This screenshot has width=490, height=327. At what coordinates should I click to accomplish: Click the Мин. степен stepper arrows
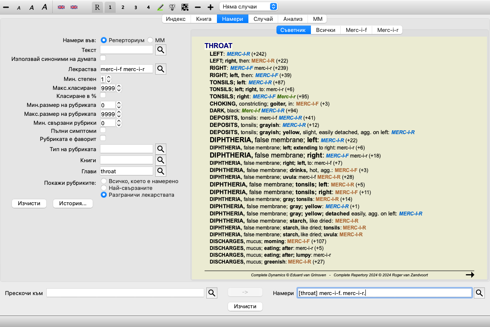[x=108, y=79]
